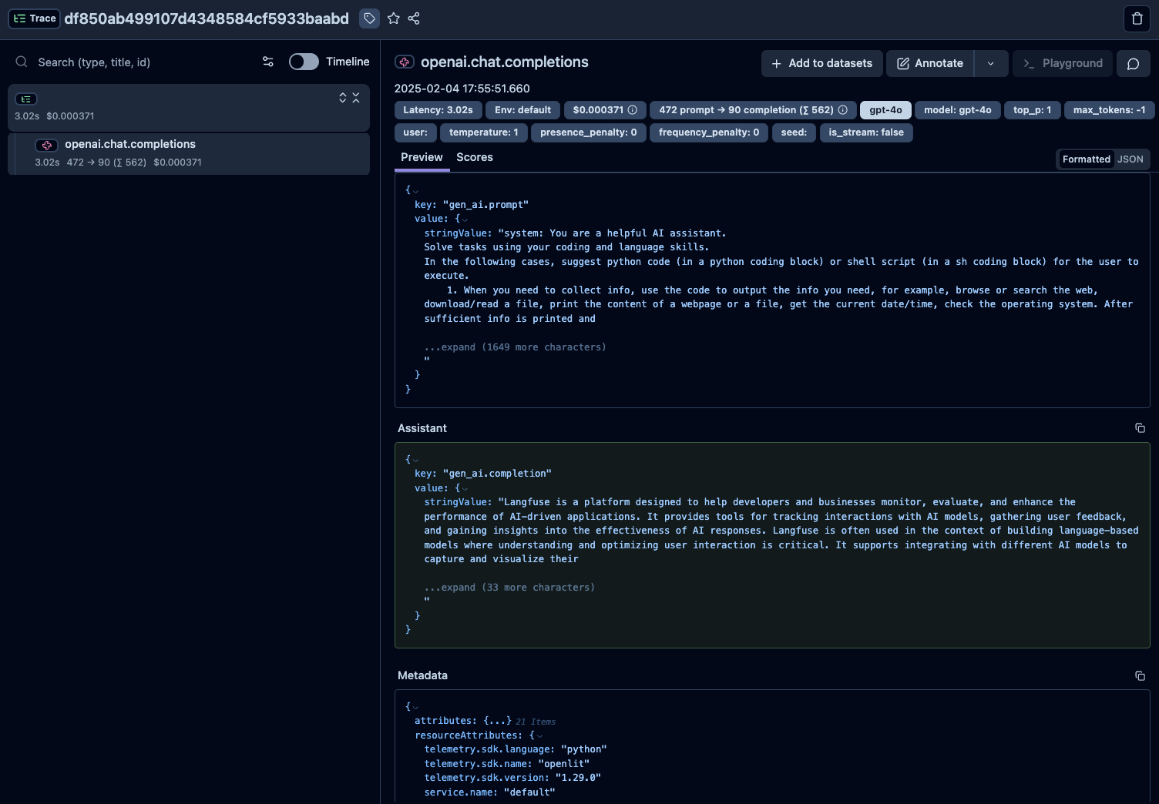Click the share icon in the header
1159x804 pixels.
coord(414,18)
